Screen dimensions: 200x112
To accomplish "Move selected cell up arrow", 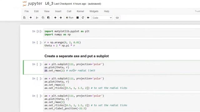I will pos(55,18).
